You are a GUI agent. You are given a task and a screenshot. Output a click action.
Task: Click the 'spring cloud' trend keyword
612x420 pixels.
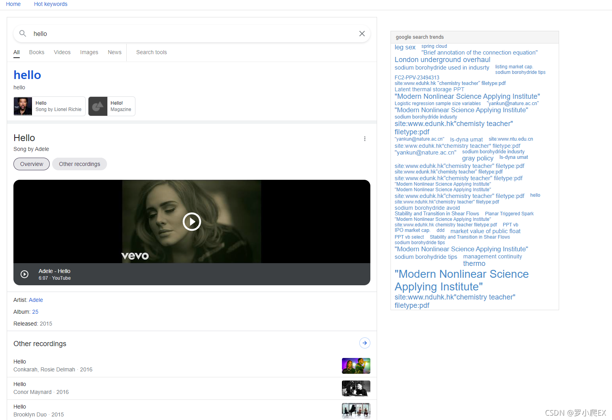click(x=434, y=46)
